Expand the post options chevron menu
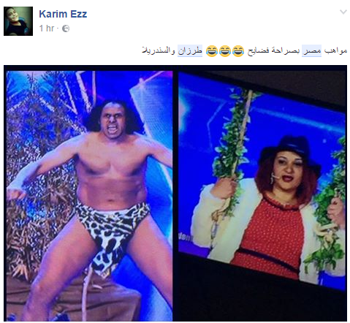This screenshot has width=350, height=323. tap(343, 12)
